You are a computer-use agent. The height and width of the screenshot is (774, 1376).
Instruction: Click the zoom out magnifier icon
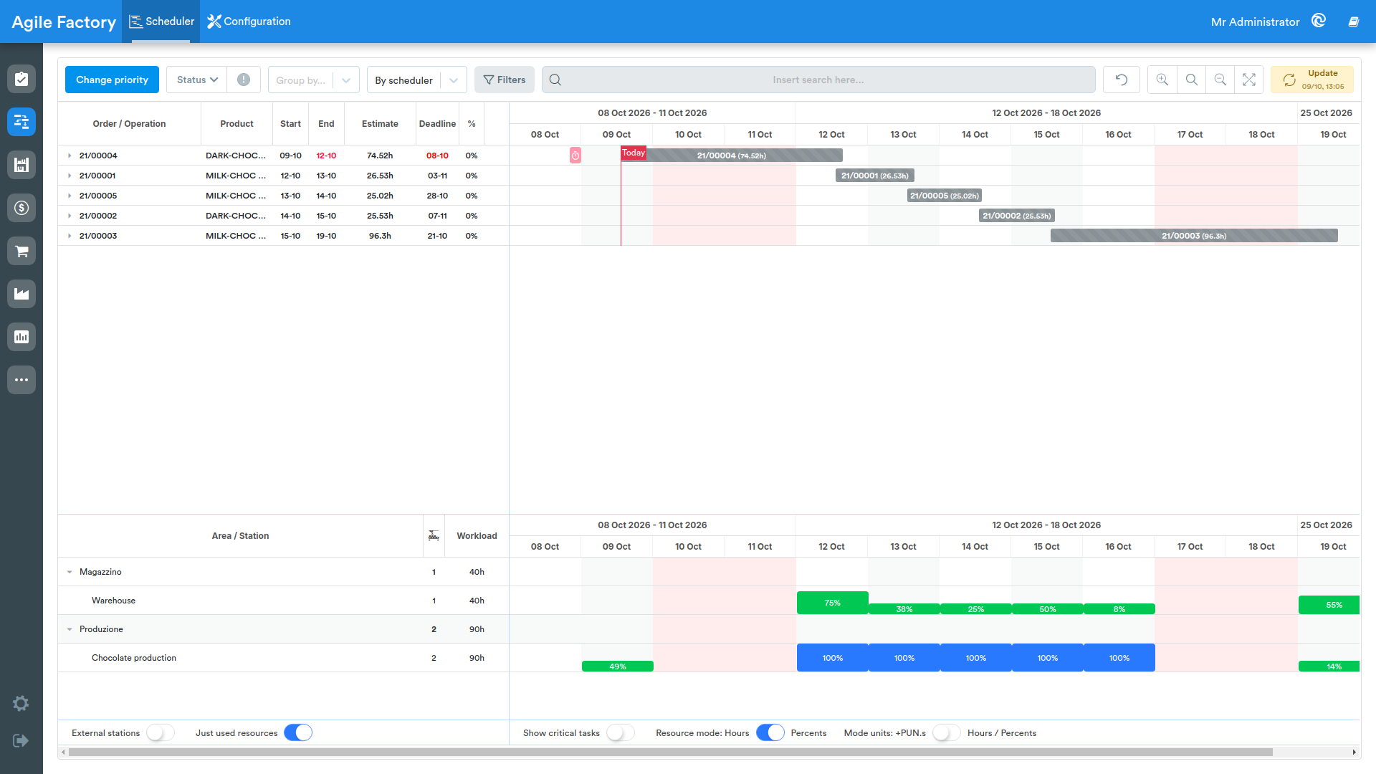pyautogui.click(x=1220, y=80)
